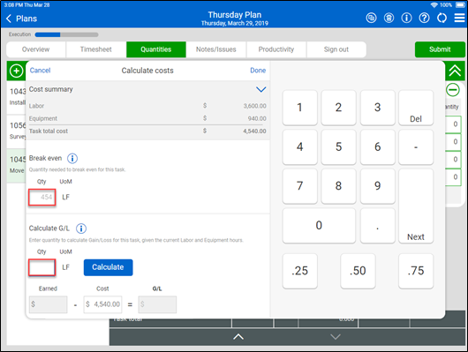Switch to the Overview tab
This screenshot has height=352, width=468.
pyautogui.click(x=36, y=49)
